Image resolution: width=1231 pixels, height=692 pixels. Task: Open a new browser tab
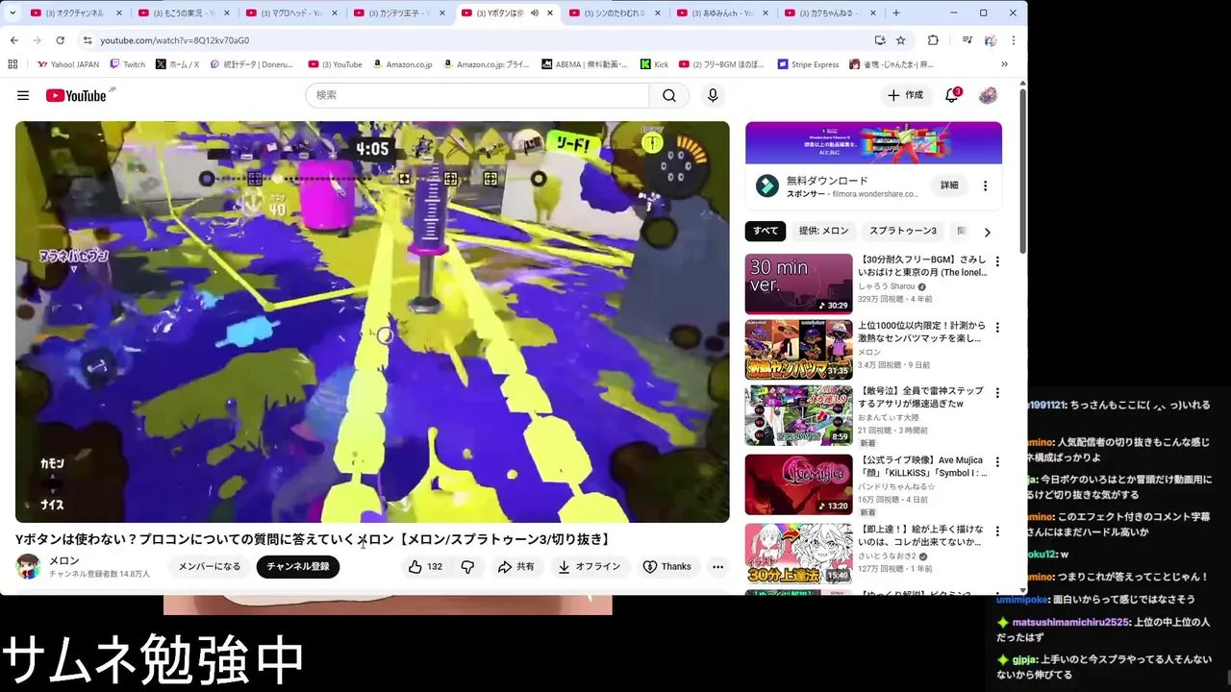pos(896,12)
